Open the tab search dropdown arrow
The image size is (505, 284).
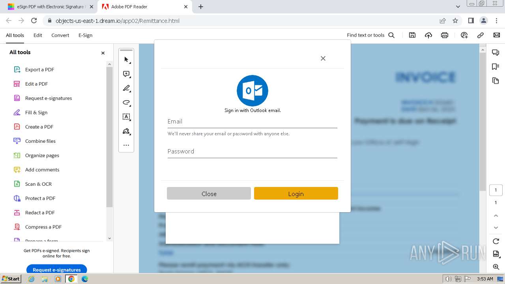click(x=458, y=7)
